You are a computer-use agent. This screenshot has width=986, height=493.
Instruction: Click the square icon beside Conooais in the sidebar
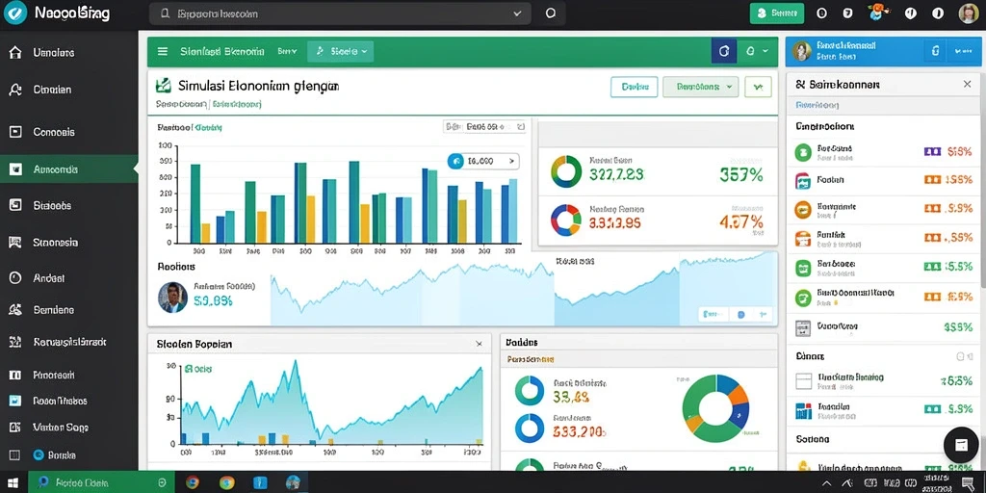pos(15,132)
